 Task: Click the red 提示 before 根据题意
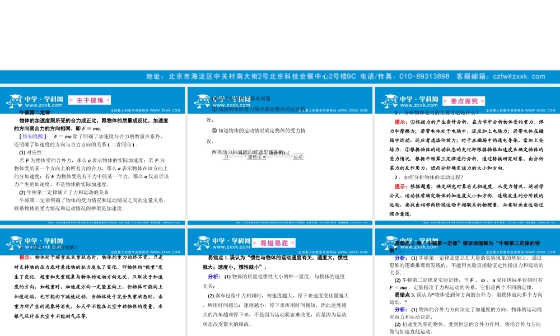tap(401, 186)
